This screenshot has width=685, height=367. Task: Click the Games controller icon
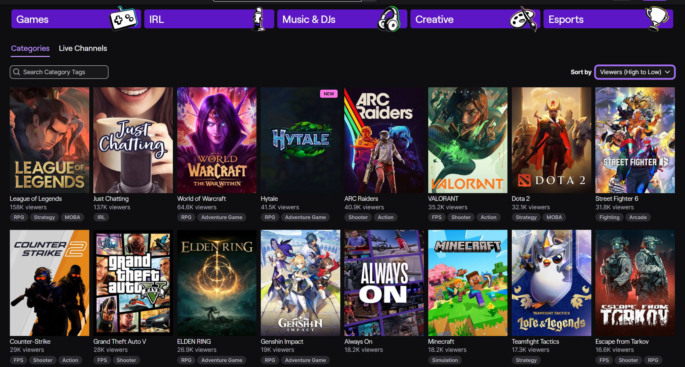coord(123,19)
